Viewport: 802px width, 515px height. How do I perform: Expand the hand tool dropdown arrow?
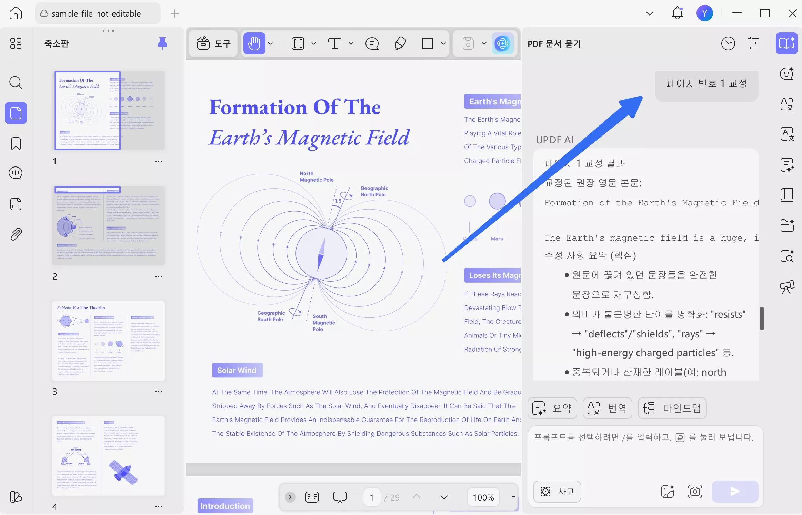(271, 43)
